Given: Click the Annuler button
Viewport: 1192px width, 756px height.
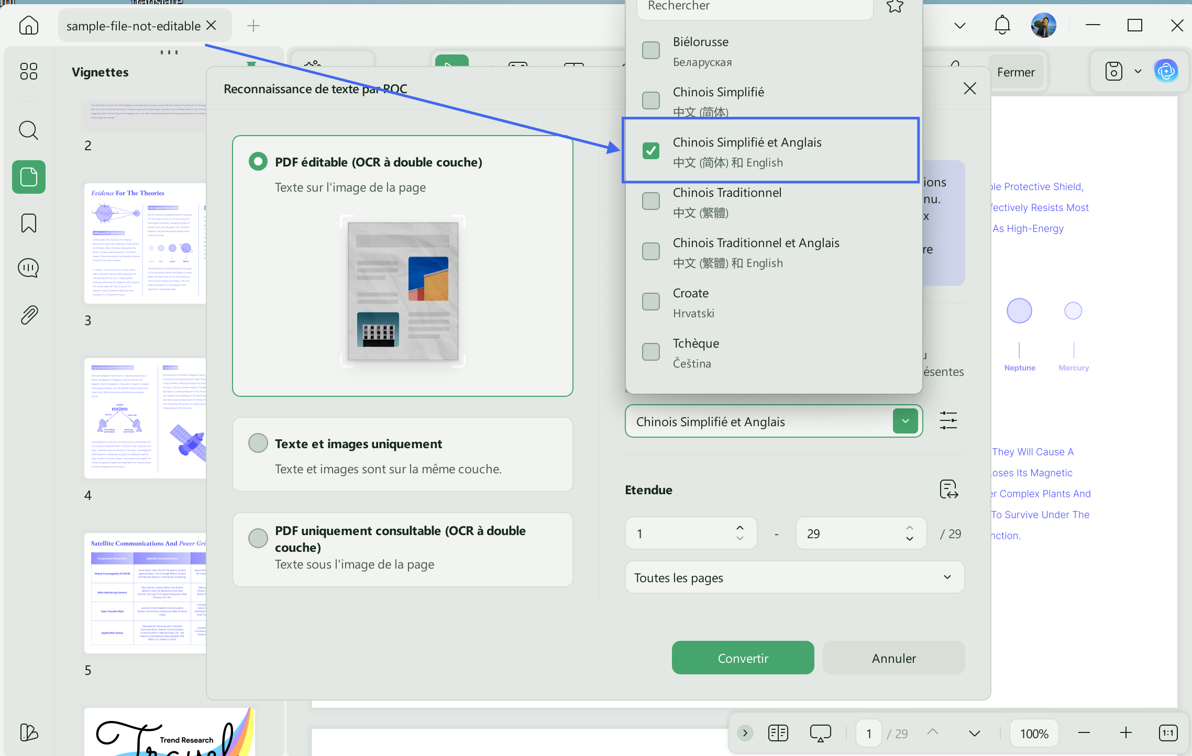Looking at the screenshot, I should click(893, 658).
